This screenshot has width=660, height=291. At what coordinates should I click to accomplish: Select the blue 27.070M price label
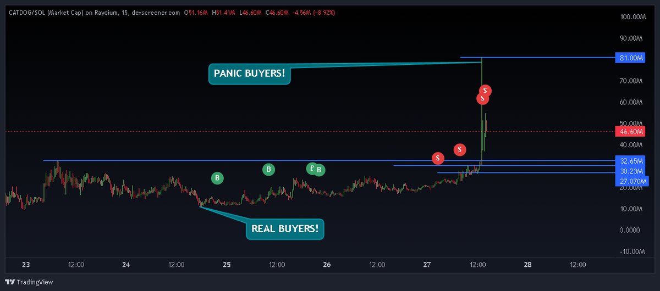pyautogui.click(x=632, y=180)
